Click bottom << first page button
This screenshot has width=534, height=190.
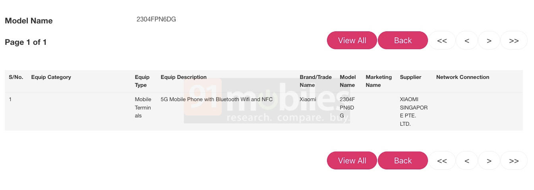tap(442, 161)
